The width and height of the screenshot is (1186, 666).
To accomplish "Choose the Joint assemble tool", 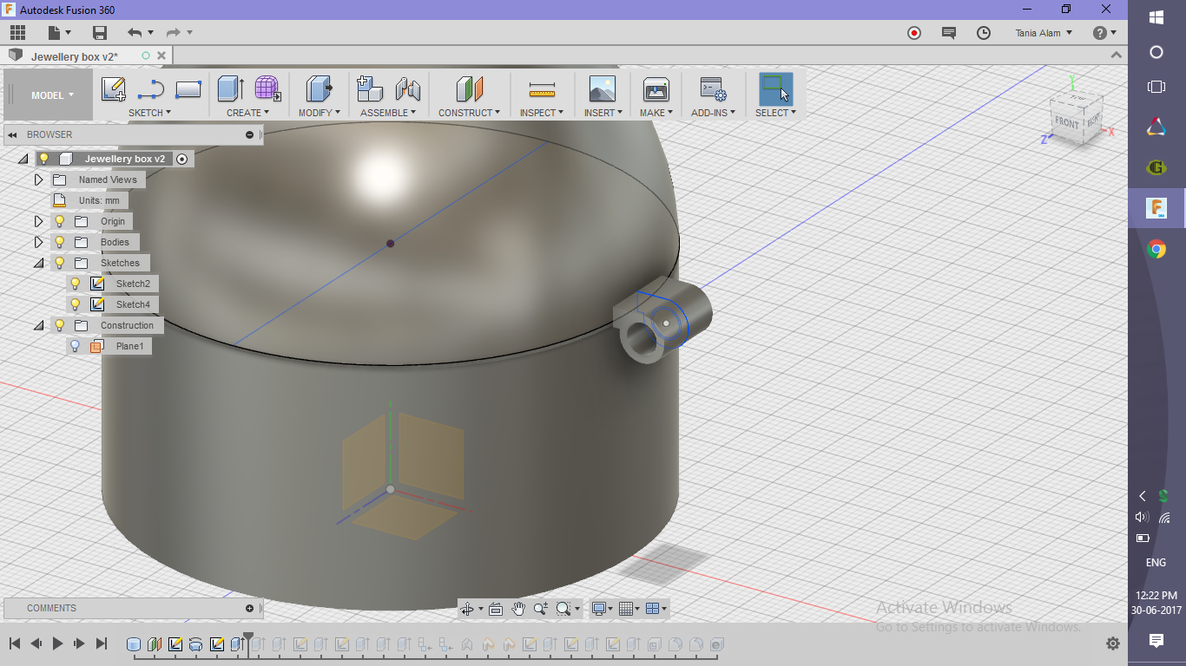I will 408,89.
